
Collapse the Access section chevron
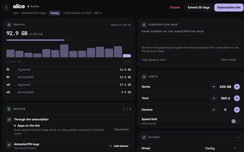coord(238,137)
